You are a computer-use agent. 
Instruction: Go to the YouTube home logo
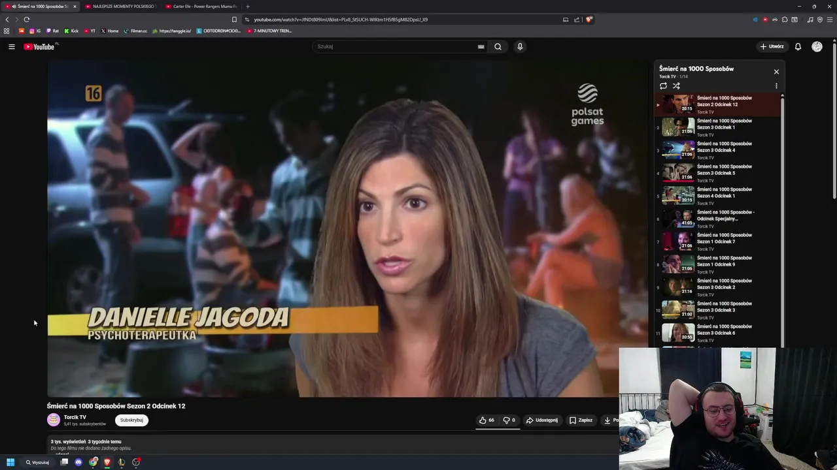pos(41,46)
